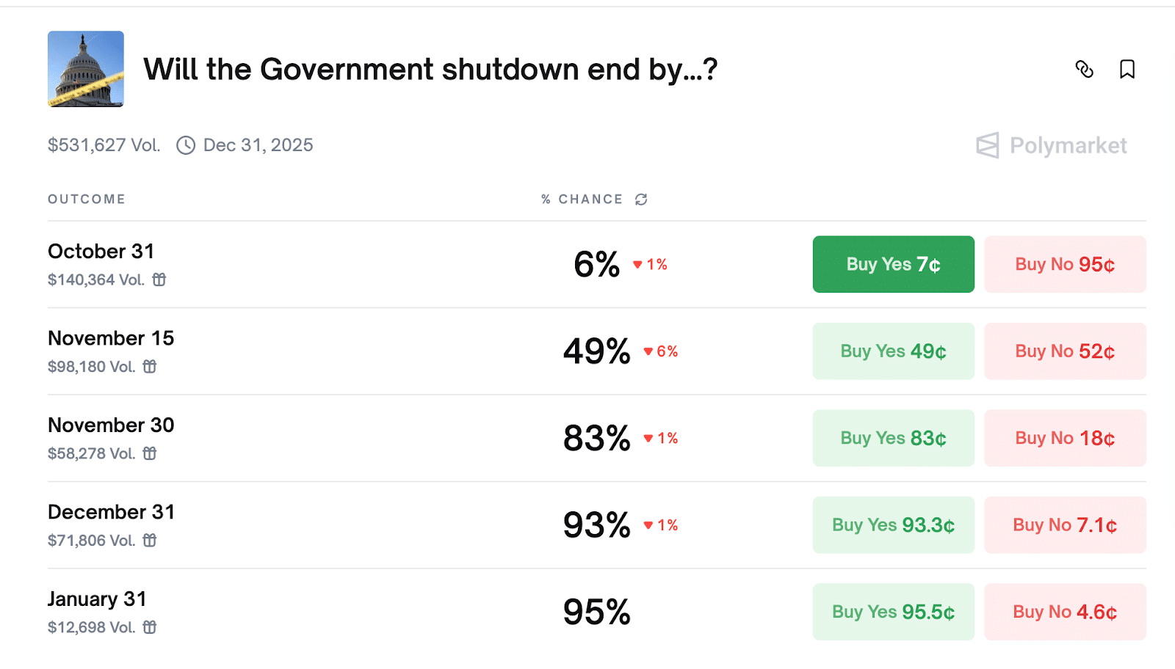
Task: Click the gift icon beside January 31 volume
Action: (149, 628)
